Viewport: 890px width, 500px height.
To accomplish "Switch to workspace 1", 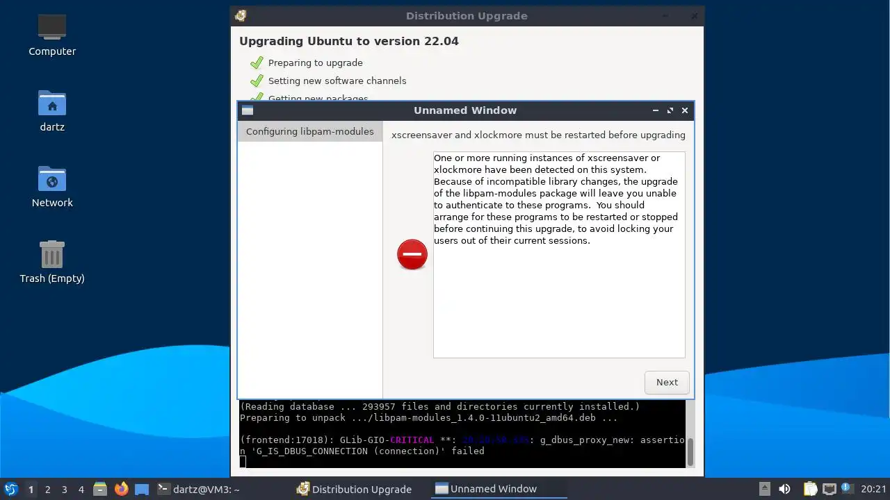I will (31, 489).
